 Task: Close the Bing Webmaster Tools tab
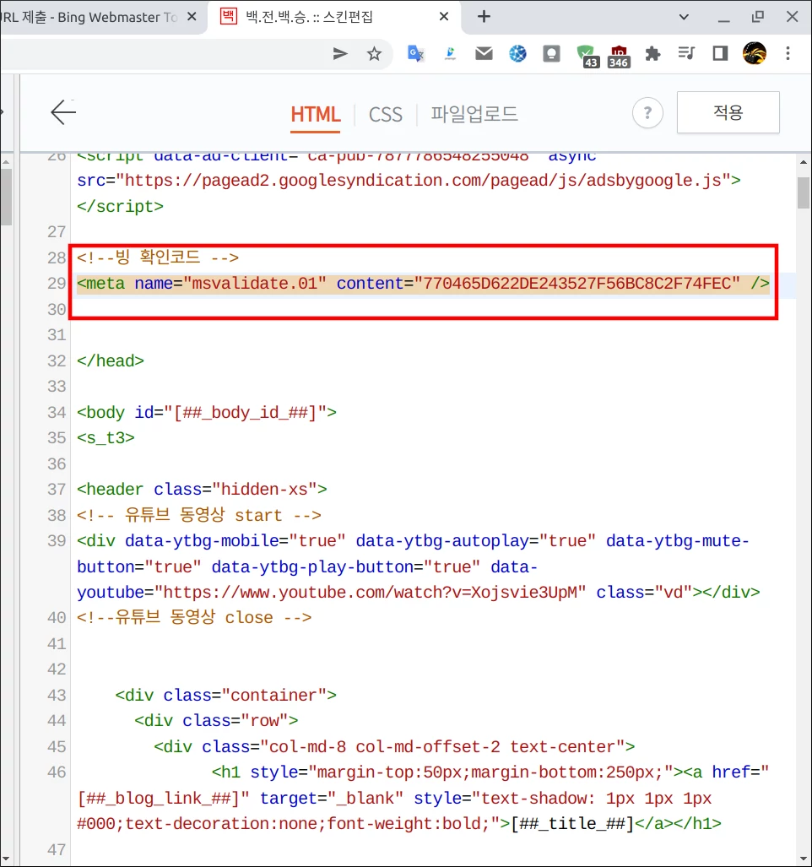pyautogui.click(x=192, y=17)
